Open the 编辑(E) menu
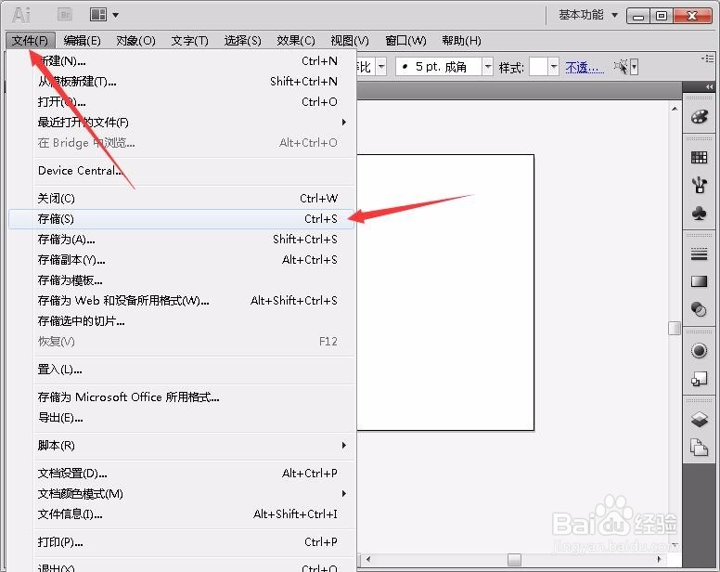Image resolution: width=720 pixels, height=572 pixels. click(82, 41)
